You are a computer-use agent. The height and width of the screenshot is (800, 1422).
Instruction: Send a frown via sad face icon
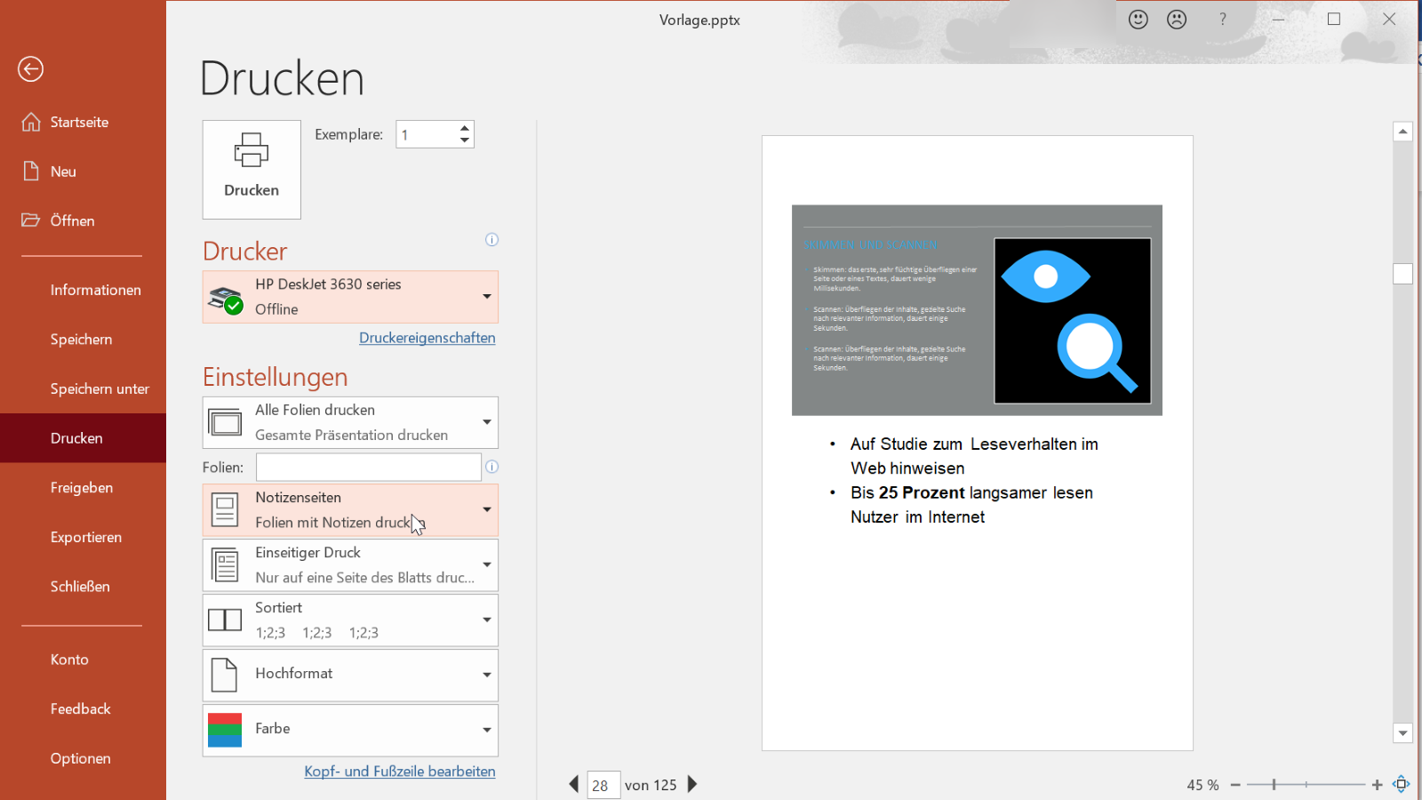pos(1177,20)
